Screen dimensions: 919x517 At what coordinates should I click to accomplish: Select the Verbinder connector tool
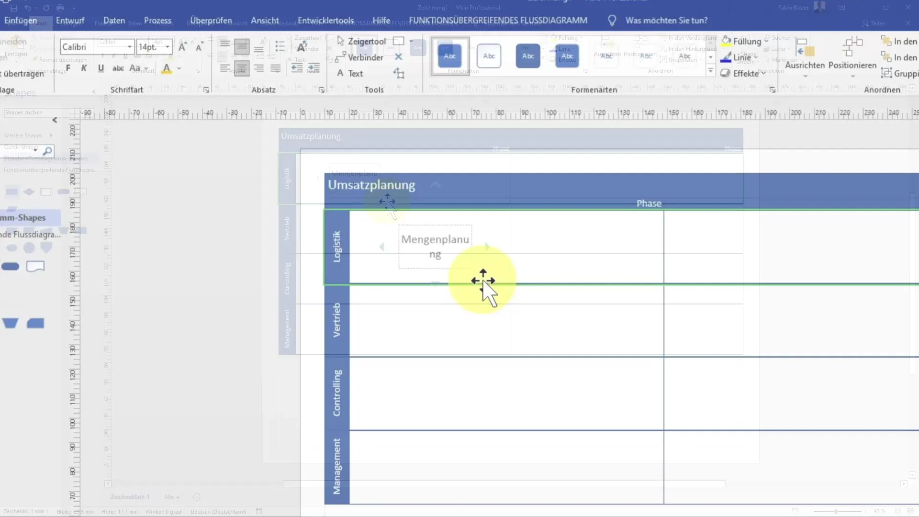coord(359,57)
